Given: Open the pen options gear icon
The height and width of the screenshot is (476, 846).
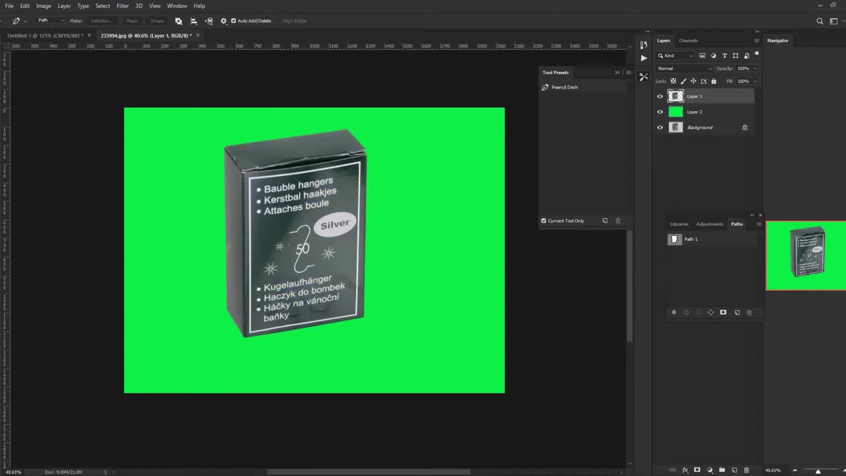Looking at the screenshot, I should coord(223,21).
